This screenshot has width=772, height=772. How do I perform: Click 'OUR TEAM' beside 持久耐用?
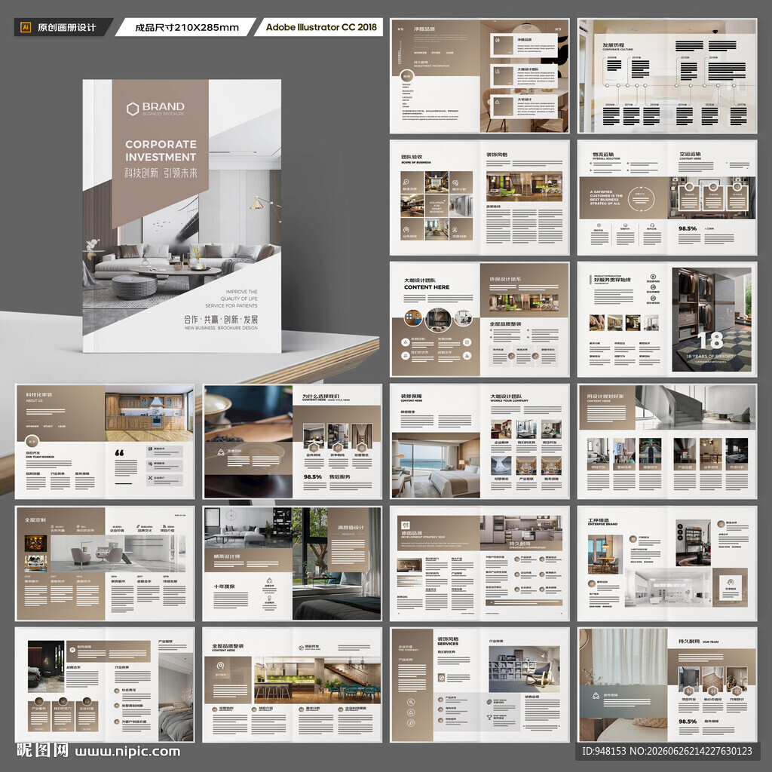(x=710, y=642)
